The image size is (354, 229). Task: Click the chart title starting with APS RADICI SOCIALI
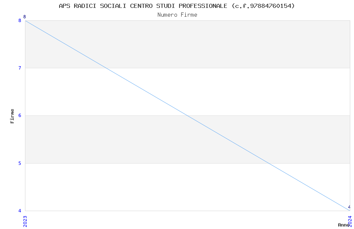pos(177,6)
